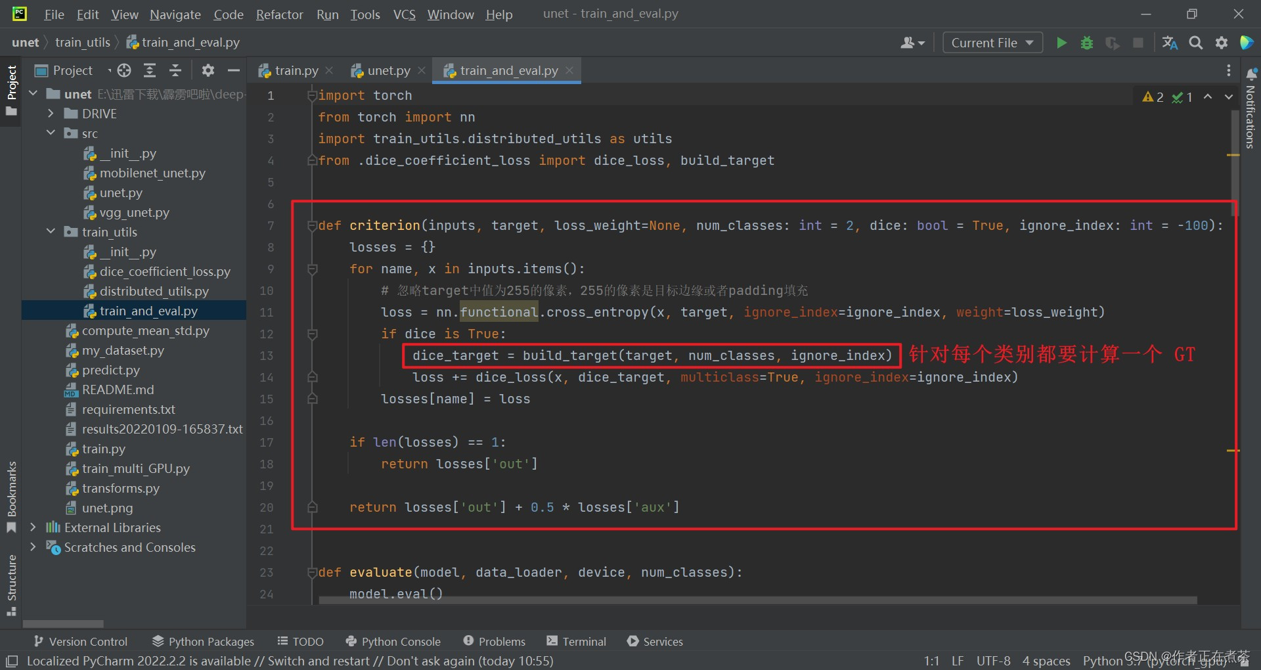
Task: Switch to the unet.py editor tab
Action: point(387,70)
